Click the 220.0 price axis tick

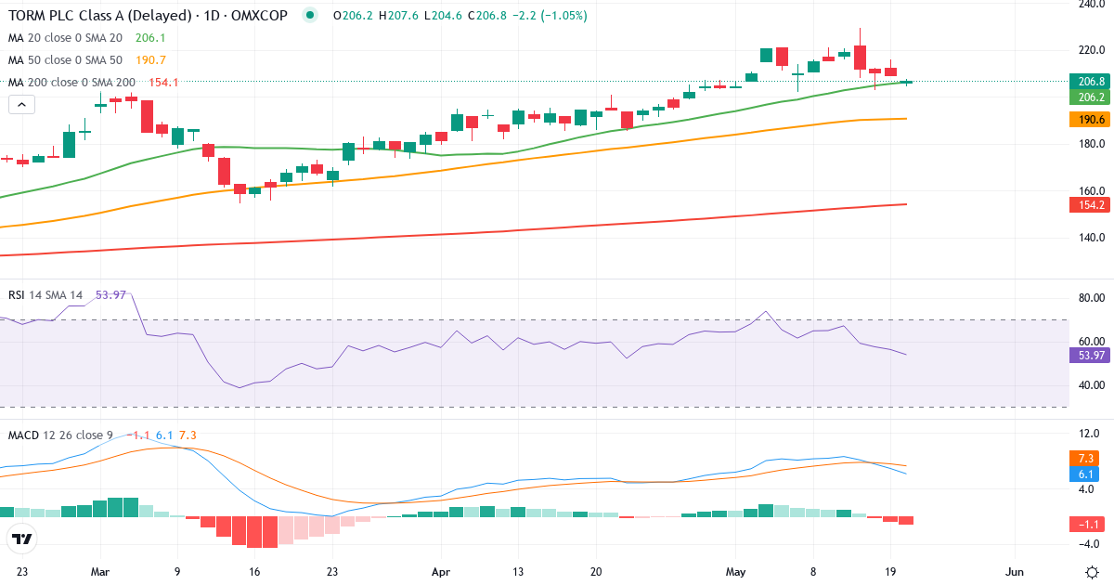[x=1090, y=50]
